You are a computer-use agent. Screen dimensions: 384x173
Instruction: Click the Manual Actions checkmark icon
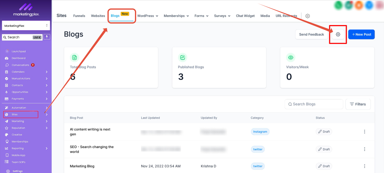(x=7, y=78)
